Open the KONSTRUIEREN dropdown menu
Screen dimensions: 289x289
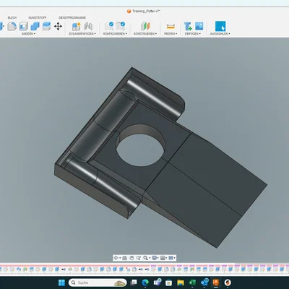pos(145,34)
